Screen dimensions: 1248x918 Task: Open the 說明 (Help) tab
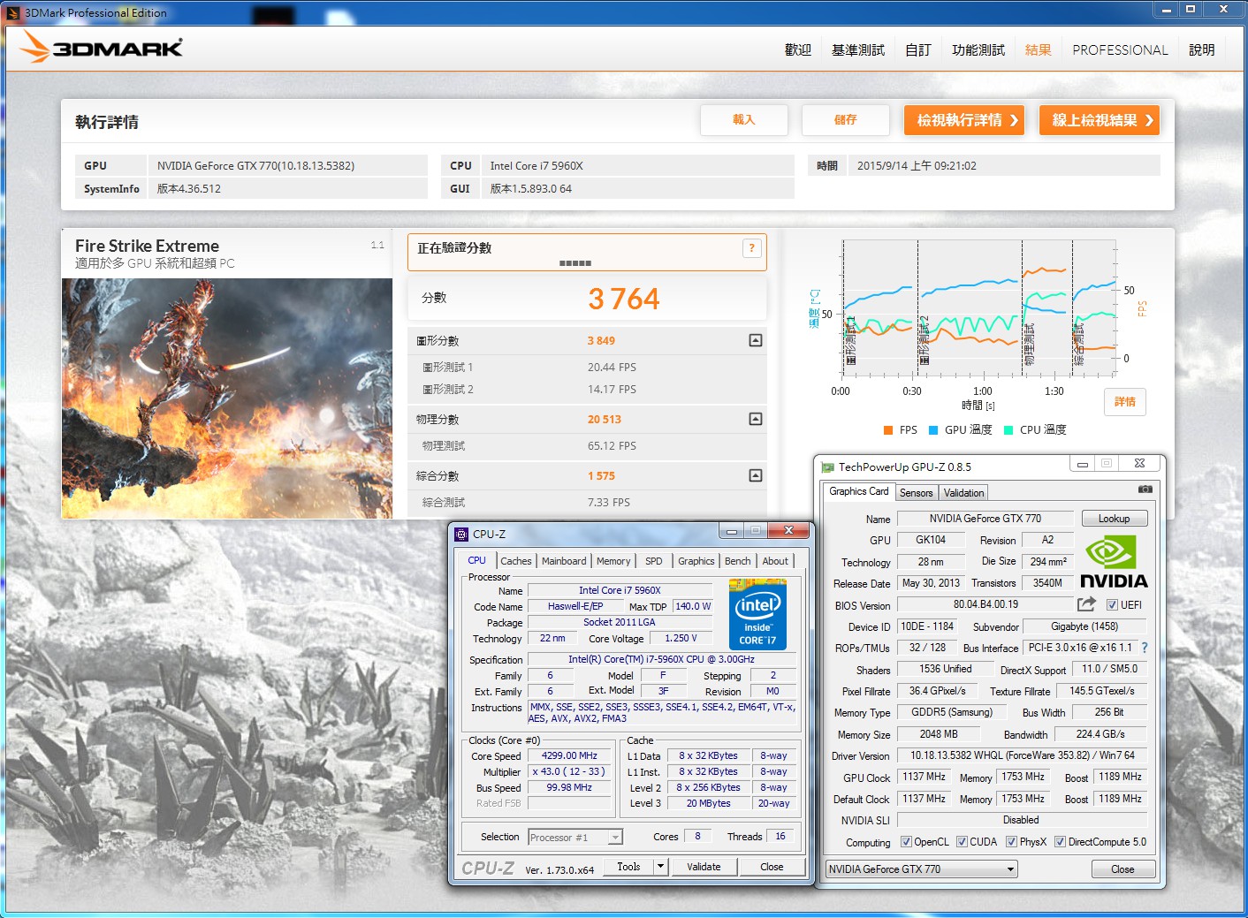(1202, 50)
